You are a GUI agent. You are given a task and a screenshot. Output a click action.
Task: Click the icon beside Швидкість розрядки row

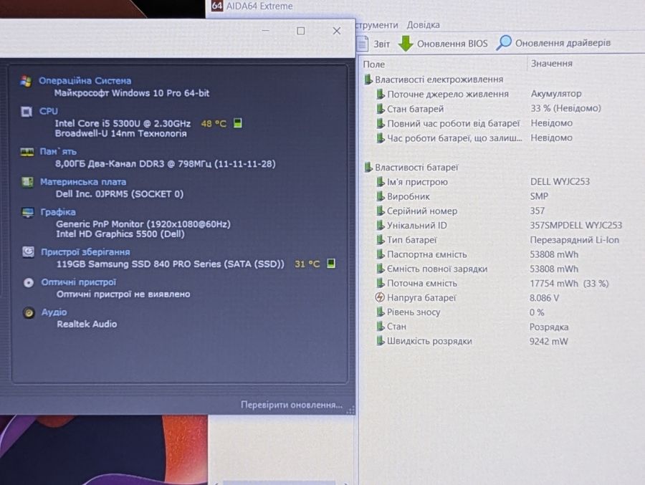coord(381,340)
